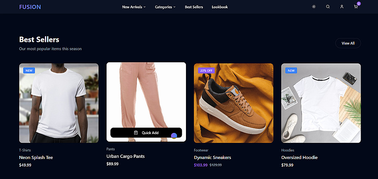378x179 pixels.
Task: Expand the Categories dropdown chevron
Action: [x=175, y=7]
